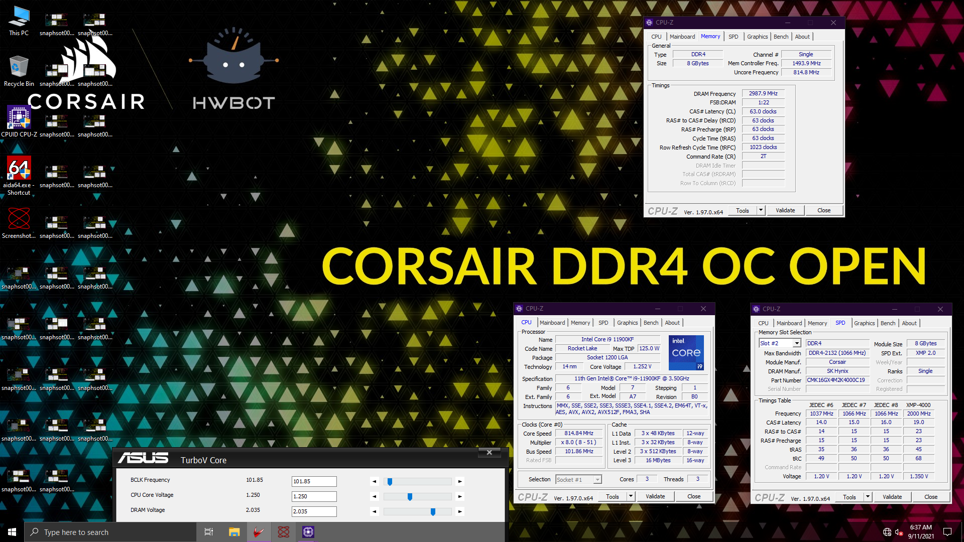
Task: Decrease CPU Core Voltage with left arrow
Action: (x=375, y=496)
